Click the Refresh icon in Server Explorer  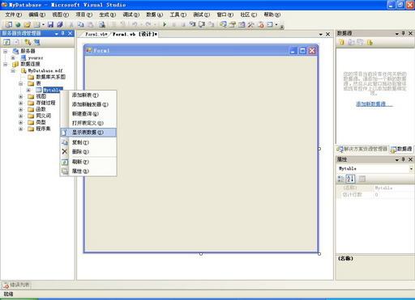[x=6, y=42]
